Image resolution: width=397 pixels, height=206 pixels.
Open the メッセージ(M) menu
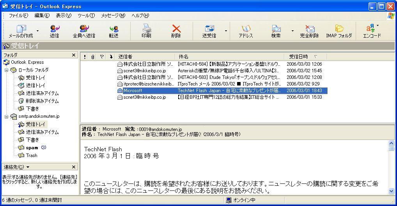[x=113, y=16]
